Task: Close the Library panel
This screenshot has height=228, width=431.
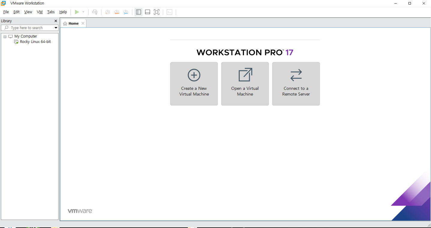Action: (x=56, y=21)
